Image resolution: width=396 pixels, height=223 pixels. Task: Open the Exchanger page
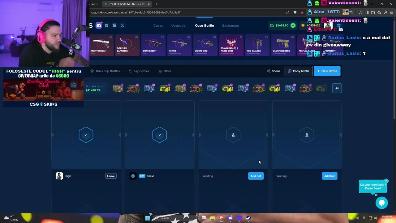231,25
